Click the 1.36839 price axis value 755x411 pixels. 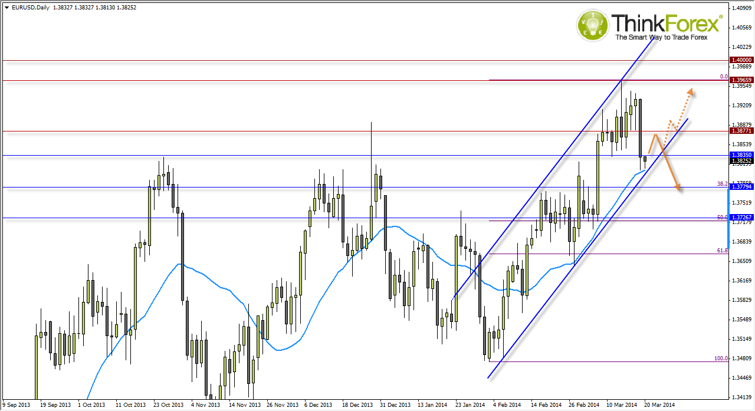point(742,242)
